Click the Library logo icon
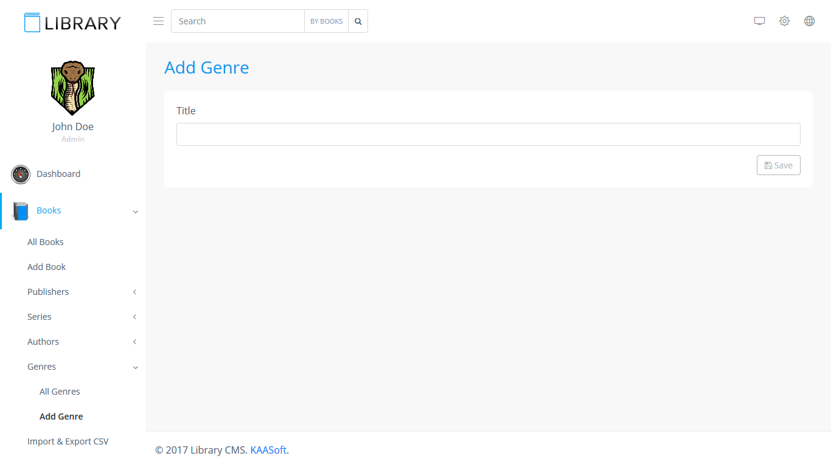Image resolution: width=831 pixels, height=467 pixels. pyautogui.click(x=32, y=22)
